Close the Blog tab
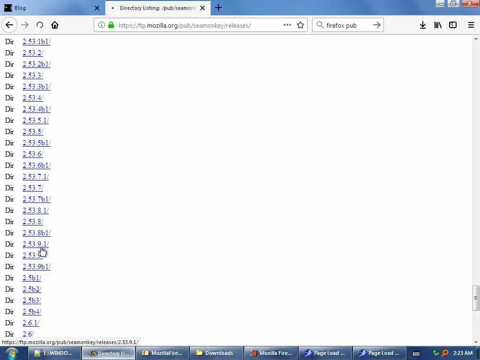This screenshot has height=360, width=480. [97, 8]
